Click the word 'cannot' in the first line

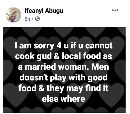pyautogui.click(x=99, y=46)
